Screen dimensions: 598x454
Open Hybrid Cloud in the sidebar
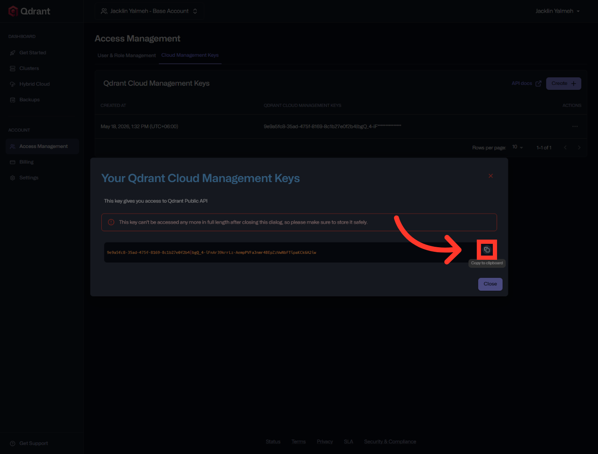(34, 84)
